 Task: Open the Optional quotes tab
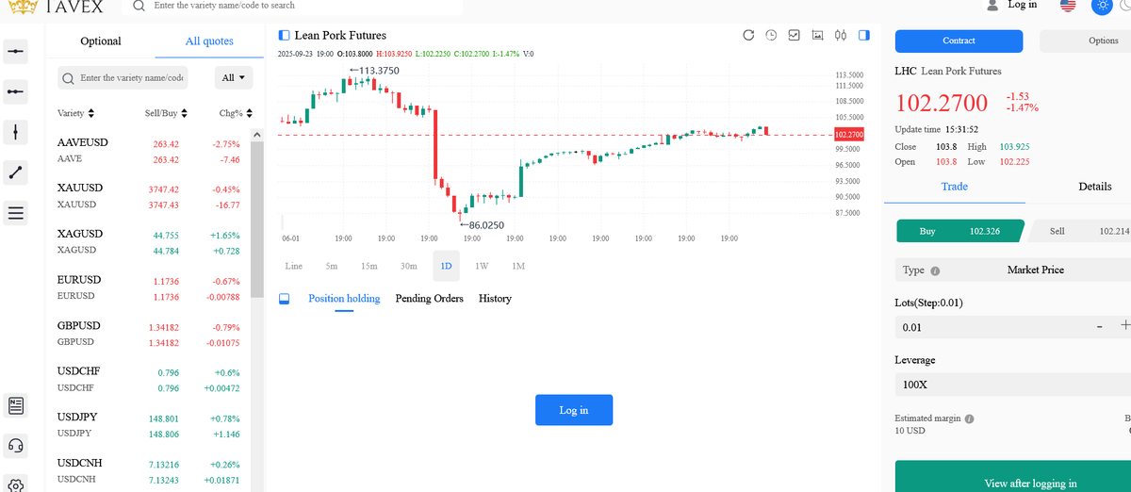101,41
